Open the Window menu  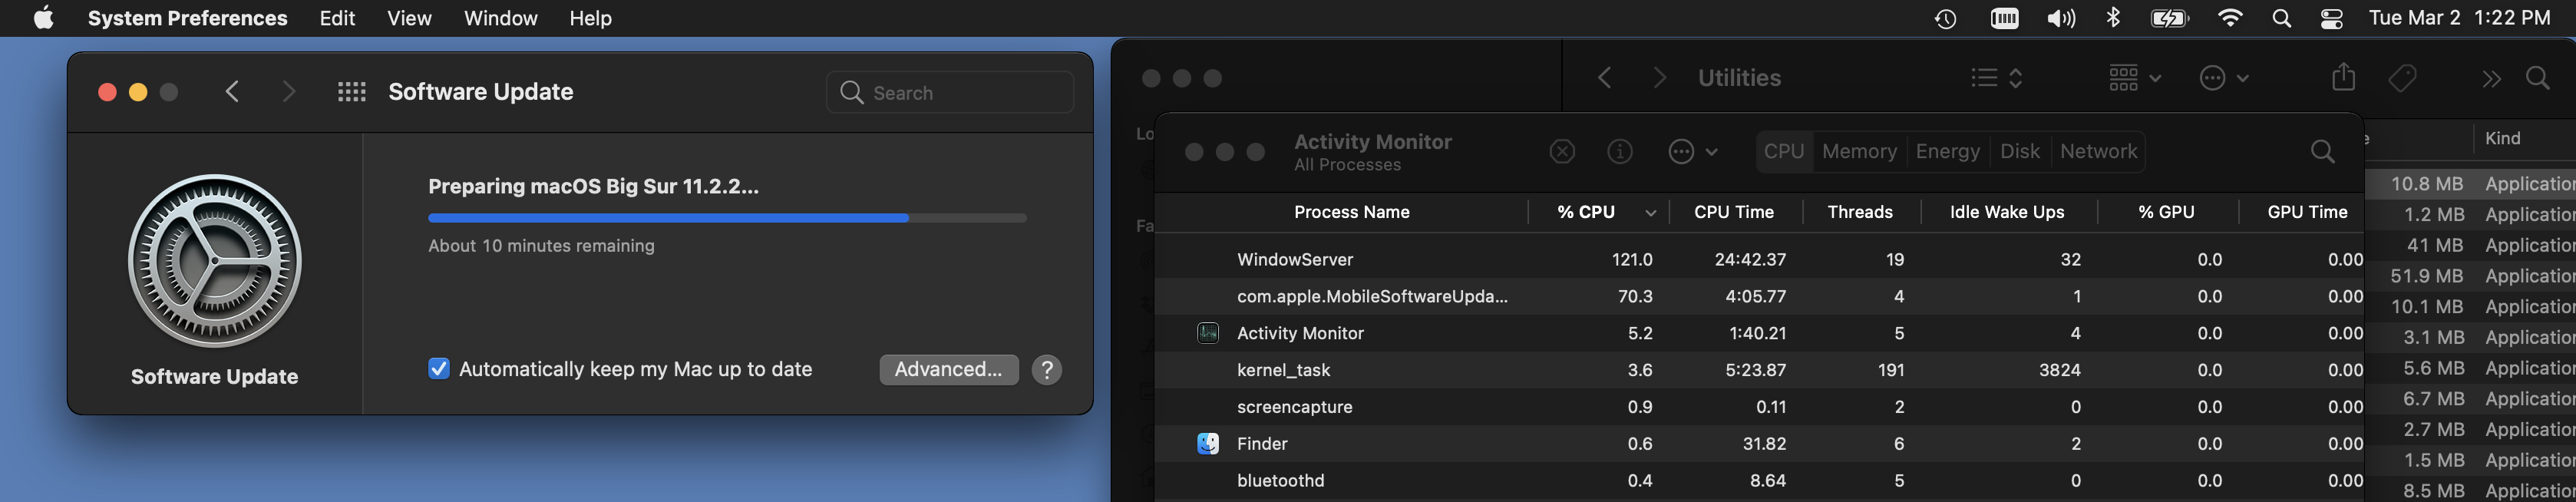(500, 18)
